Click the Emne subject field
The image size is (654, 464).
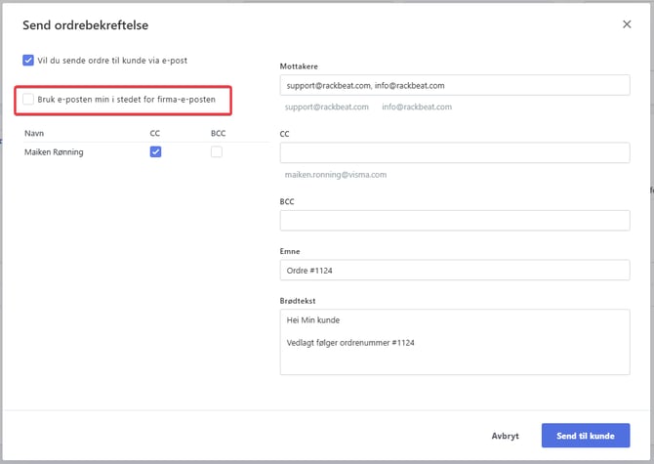(x=454, y=270)
